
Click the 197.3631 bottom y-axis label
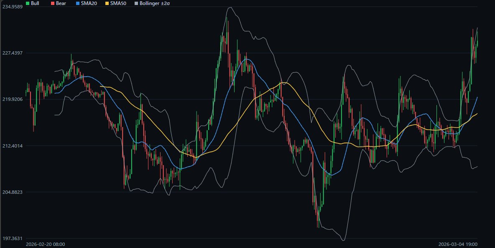click(x=13, y=238)
